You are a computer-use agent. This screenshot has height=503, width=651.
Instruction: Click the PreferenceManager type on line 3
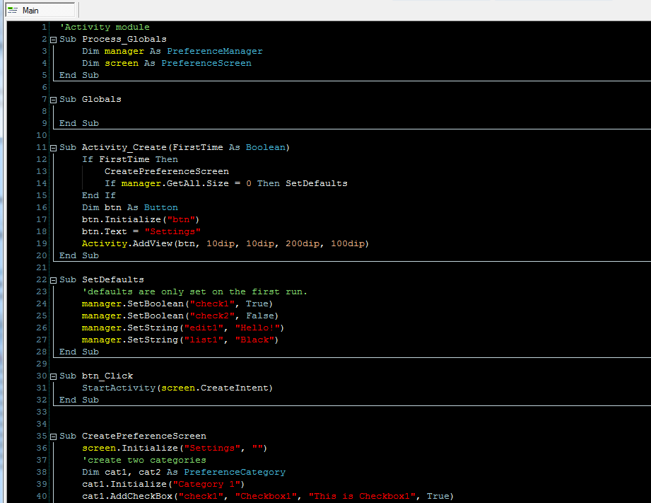pos(213,51)
